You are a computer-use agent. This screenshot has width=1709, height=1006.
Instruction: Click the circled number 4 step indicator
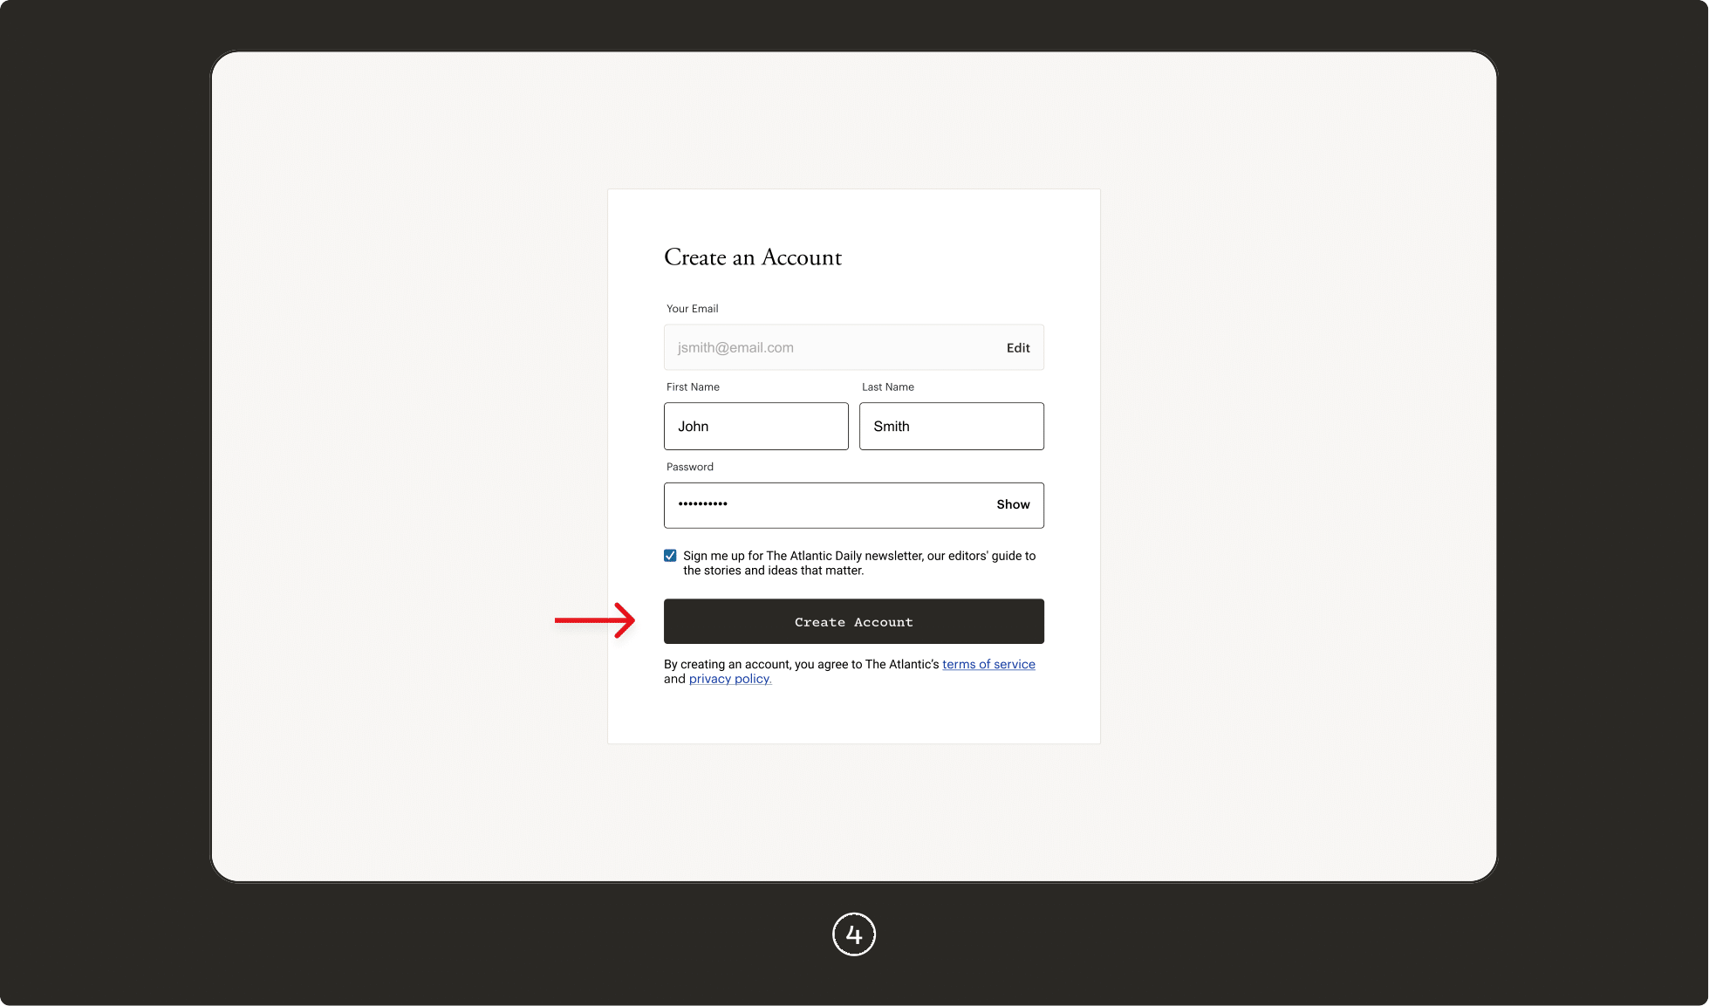[853, 934]
